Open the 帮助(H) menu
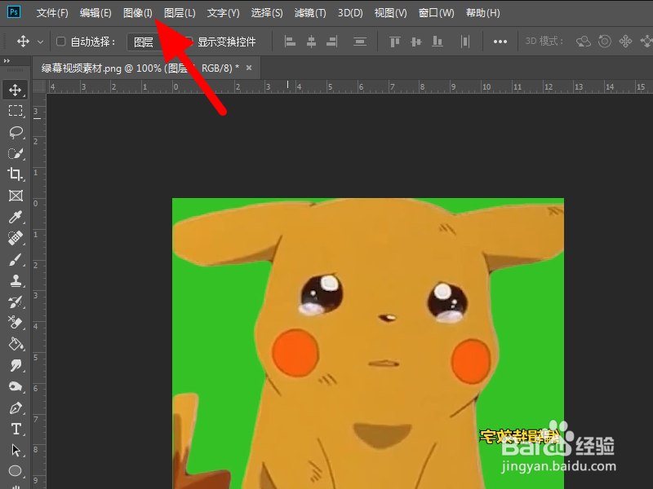This screenshot has width=653, height=489. 483,13
